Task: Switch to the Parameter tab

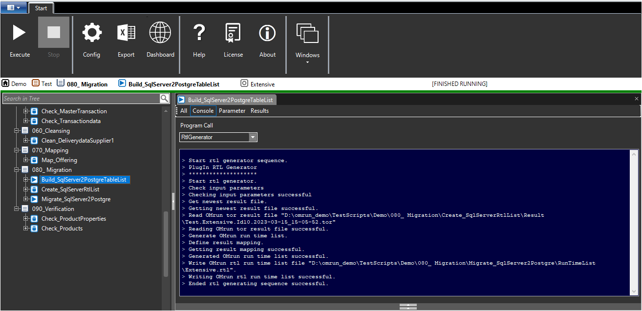Action: 232,111
